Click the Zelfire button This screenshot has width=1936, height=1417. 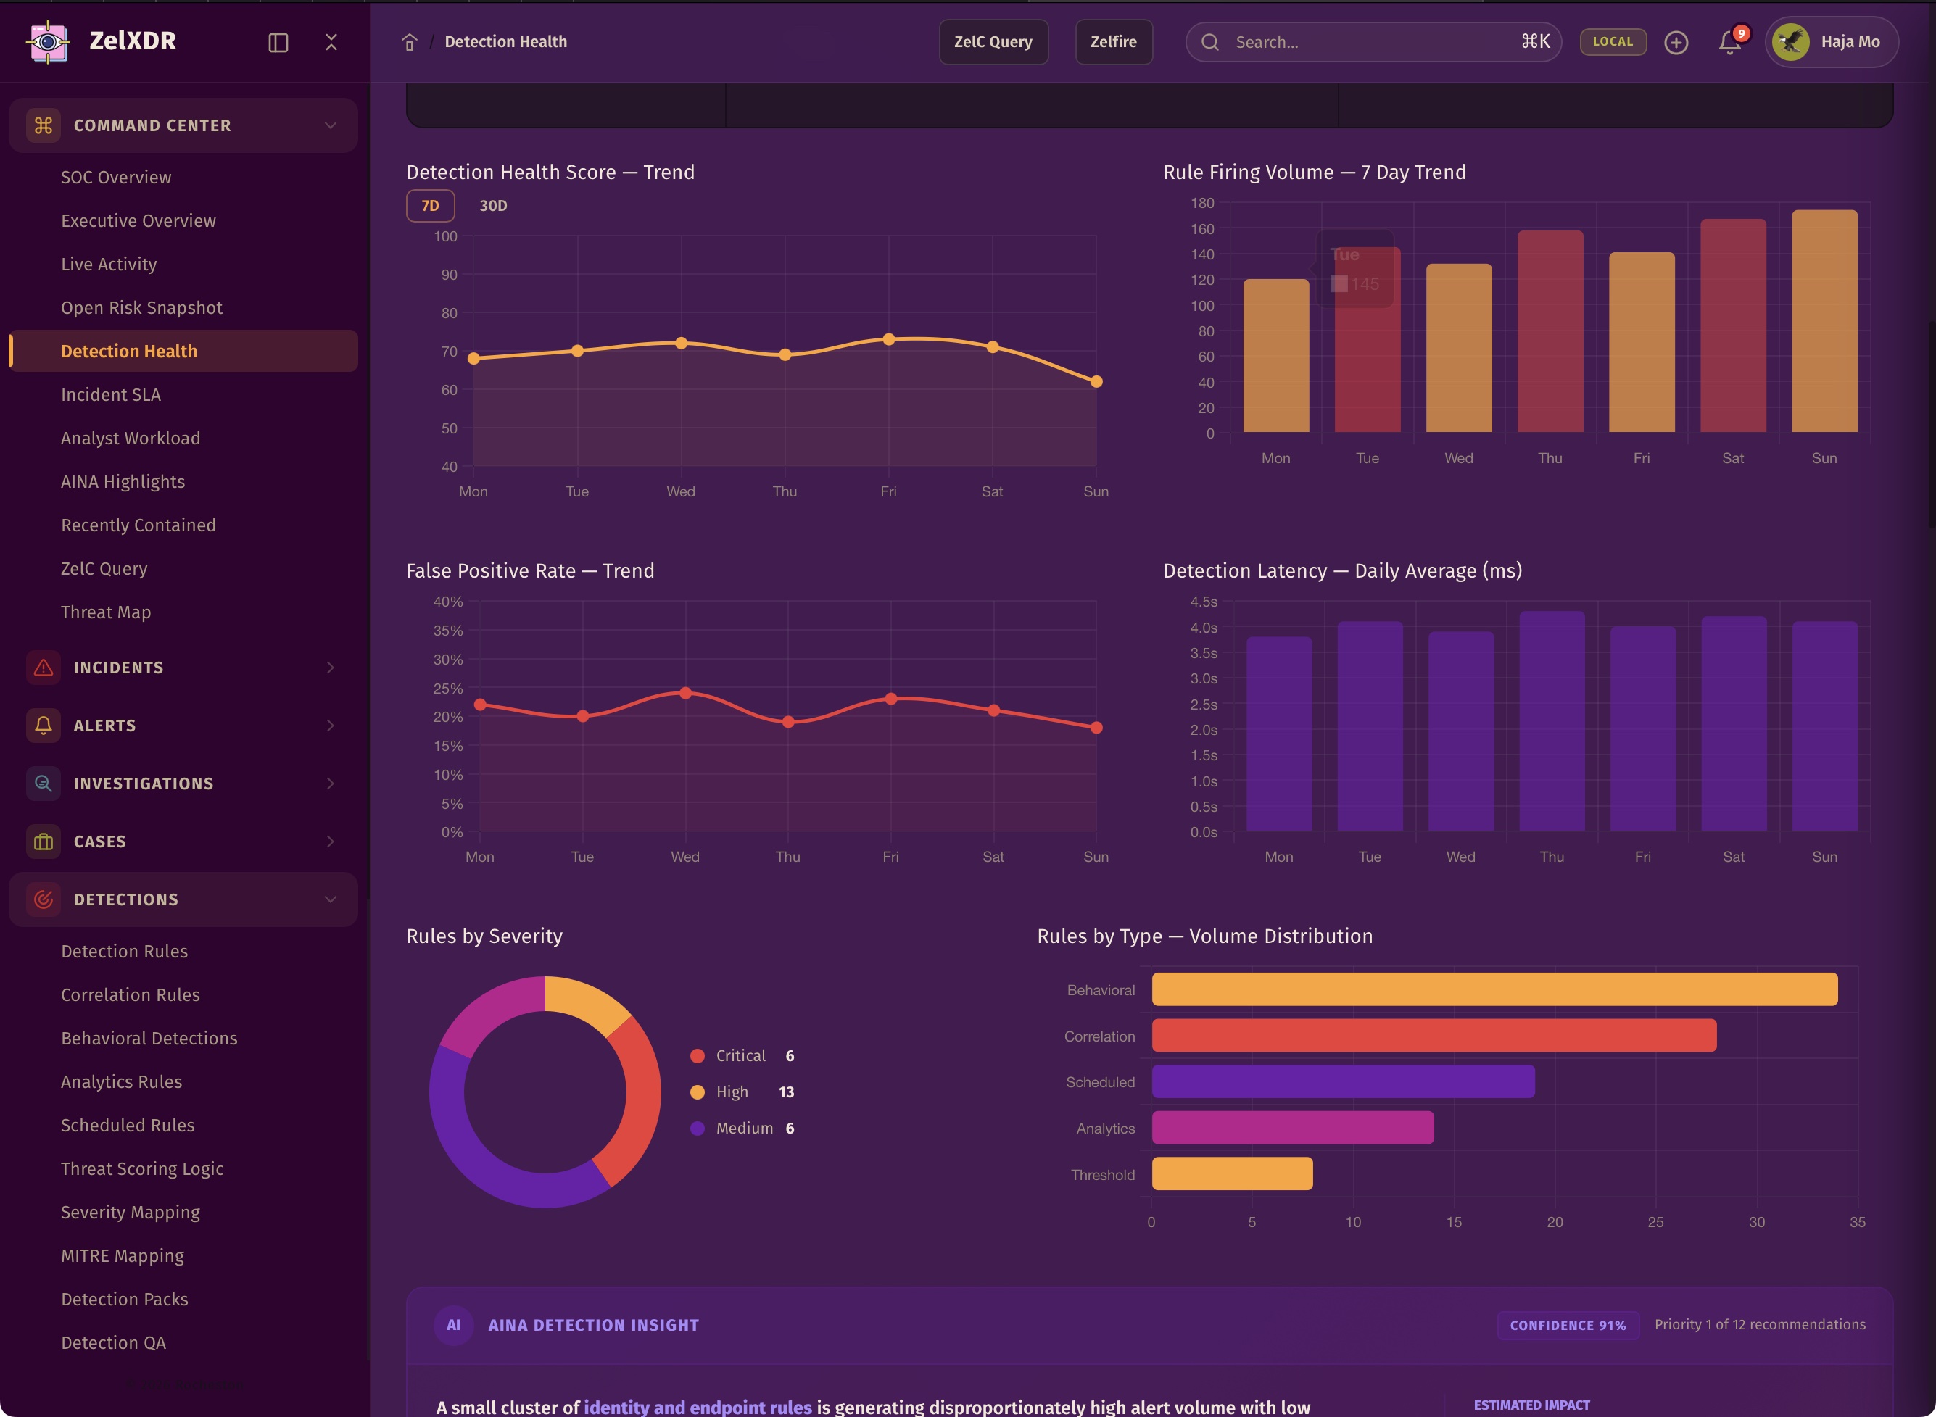click(x=1113, y=42)
